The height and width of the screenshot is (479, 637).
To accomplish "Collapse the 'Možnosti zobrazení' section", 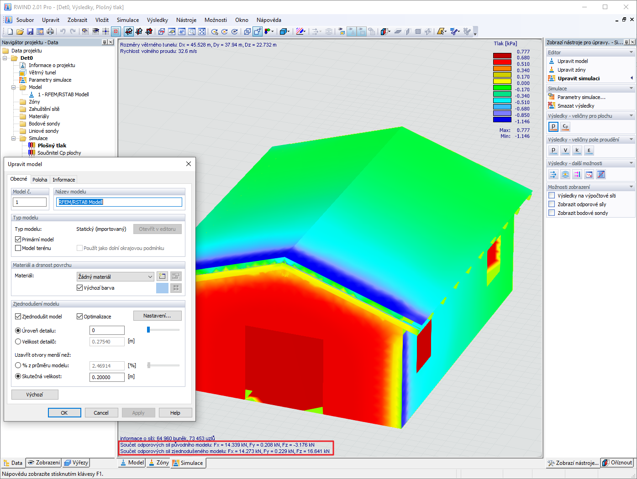I will click(x=632, y=187).
